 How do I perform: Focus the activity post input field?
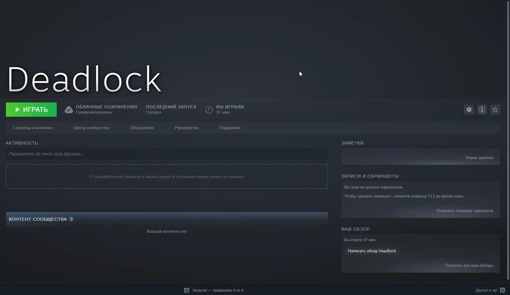point(167,154)
